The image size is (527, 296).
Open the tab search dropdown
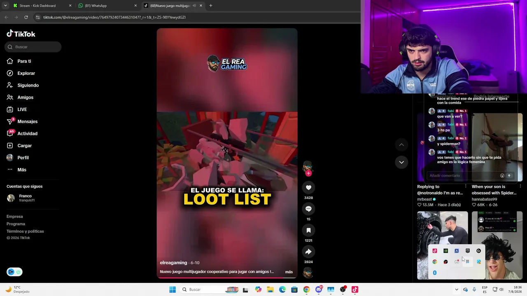pyautogui.click(x=5, y=6)
